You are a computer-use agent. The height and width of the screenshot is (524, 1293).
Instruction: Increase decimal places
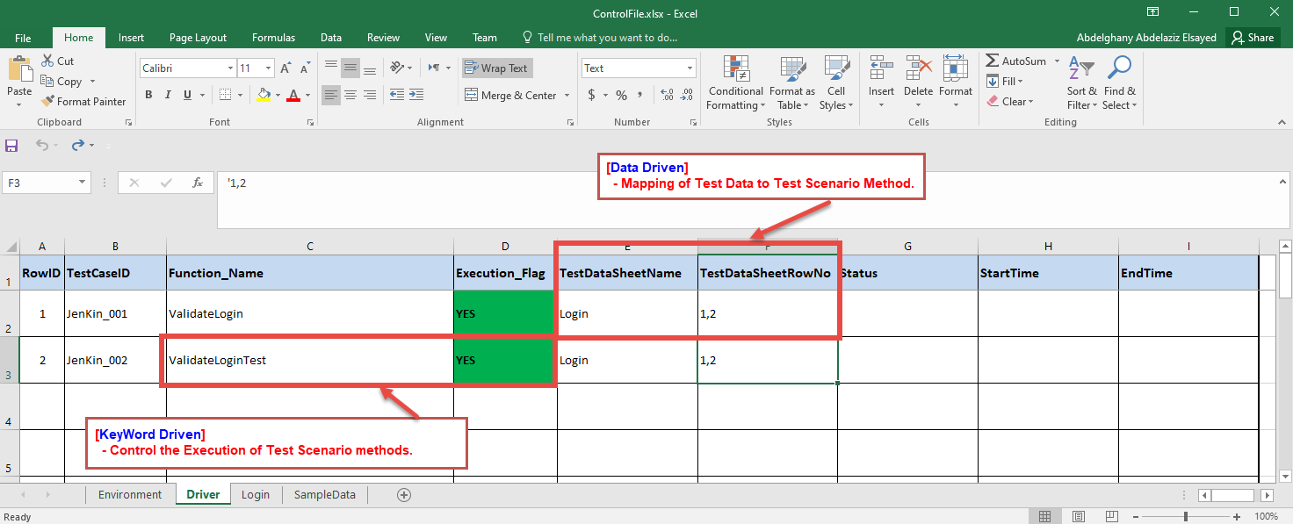click(x=666, y=95)
